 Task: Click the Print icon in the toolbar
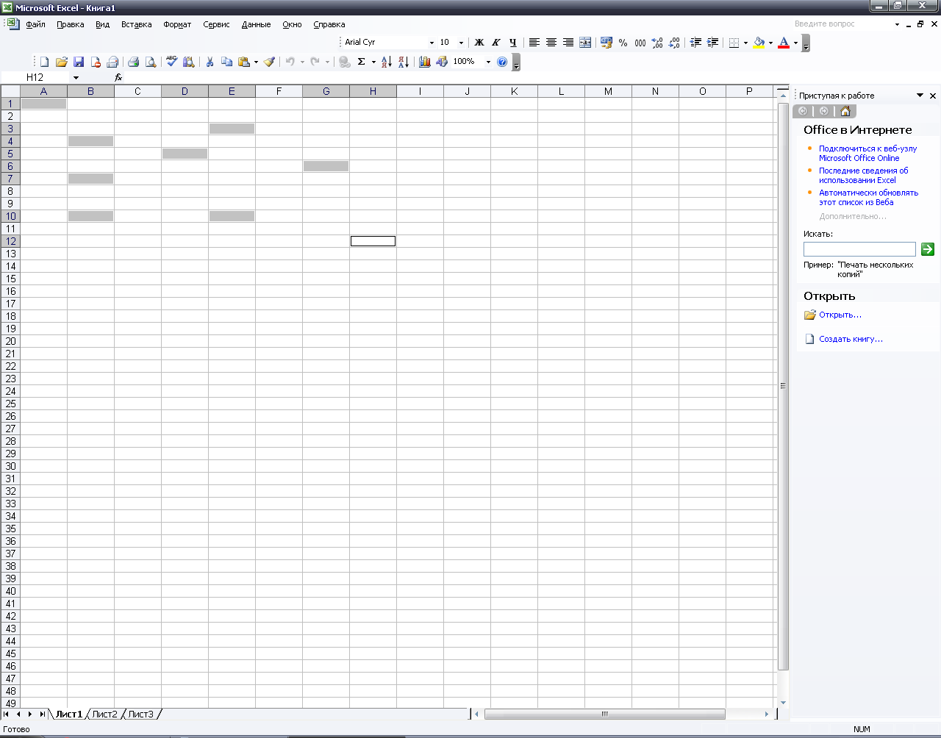click(x=133, y=62)
